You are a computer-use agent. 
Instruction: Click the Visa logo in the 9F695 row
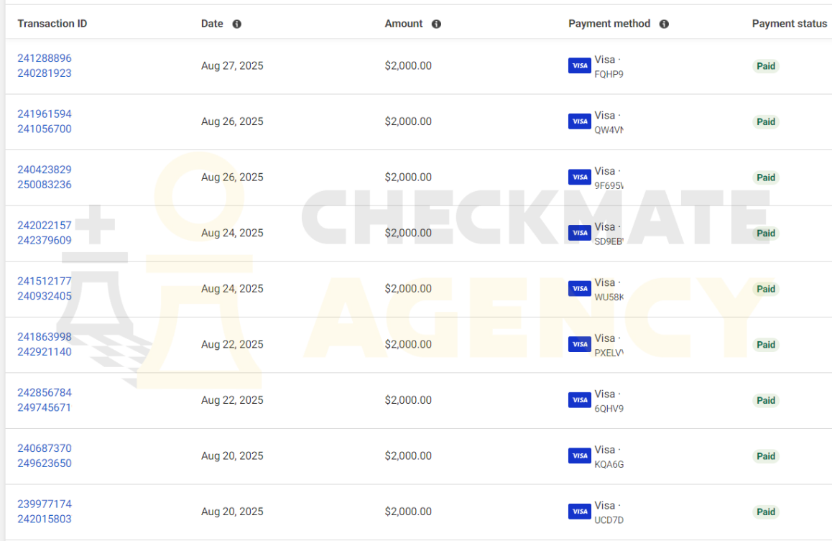[x=579, y=177]
